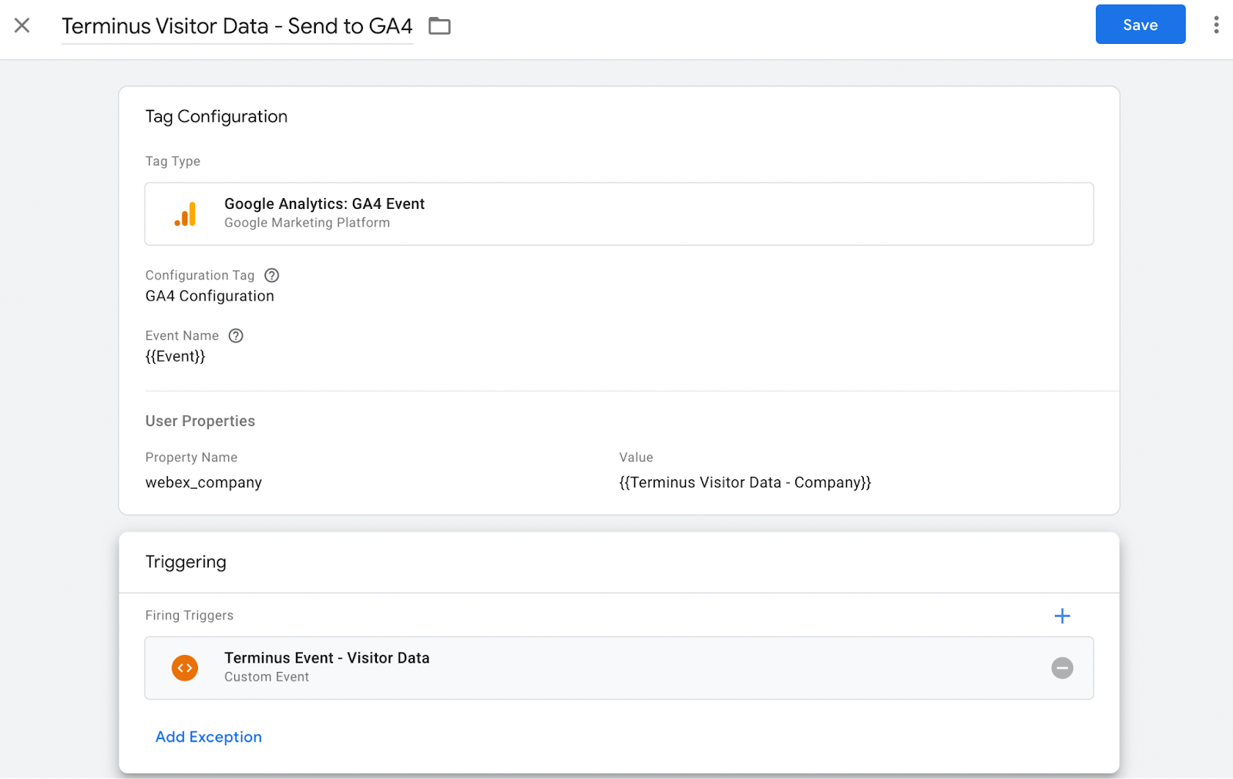This screenshot has width=1233, height=779.
Task: Click the Tag Type label
Action: [173, 161]
